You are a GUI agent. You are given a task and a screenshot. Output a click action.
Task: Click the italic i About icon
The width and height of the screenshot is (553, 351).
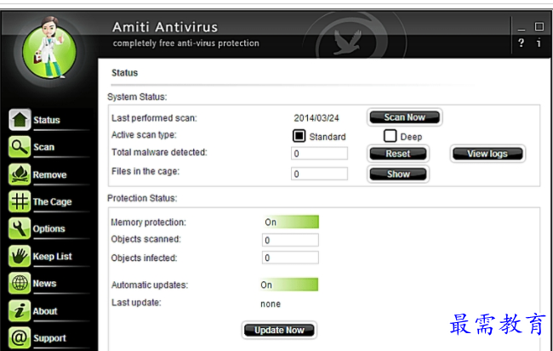[20, 310]
